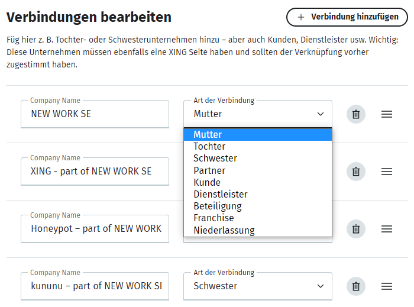Delete the XING connection row
This screenshot has height=307, width=414.
(x=355, y=172)
